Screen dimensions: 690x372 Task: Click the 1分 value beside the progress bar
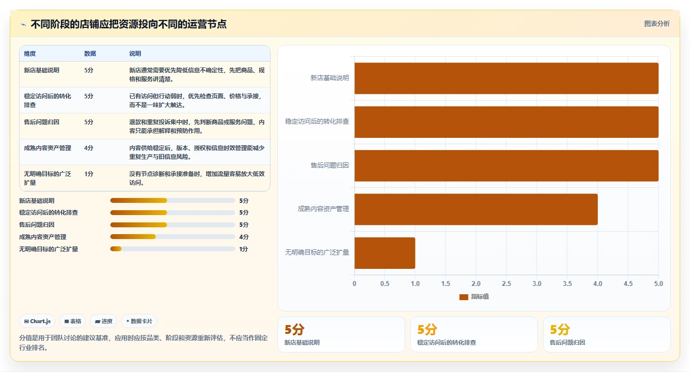click(x=244, y=249)
